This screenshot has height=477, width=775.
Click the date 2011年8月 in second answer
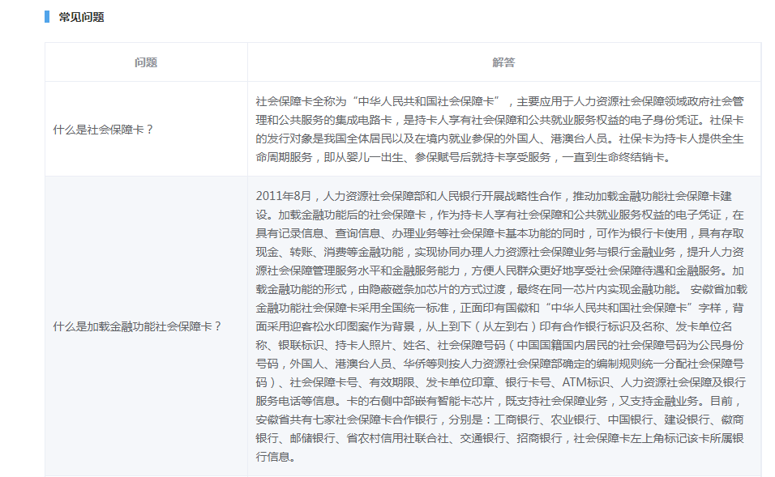pyautogui.click(x=283, y=197)
